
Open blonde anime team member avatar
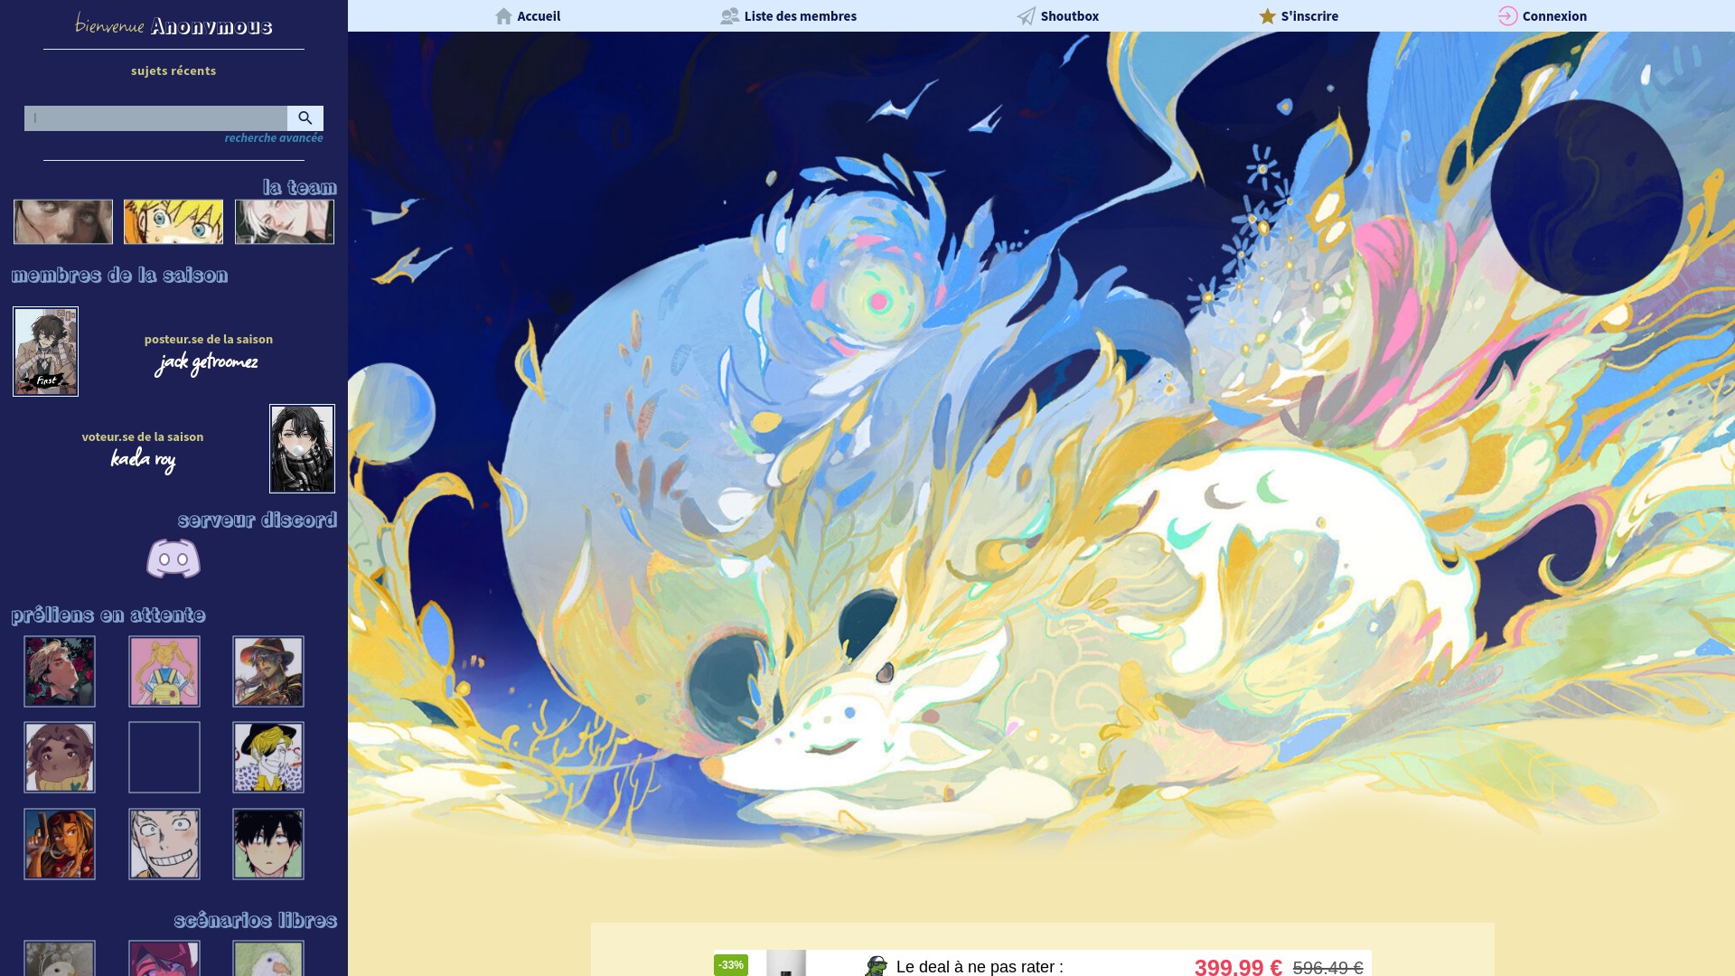[x=173, y=221]
